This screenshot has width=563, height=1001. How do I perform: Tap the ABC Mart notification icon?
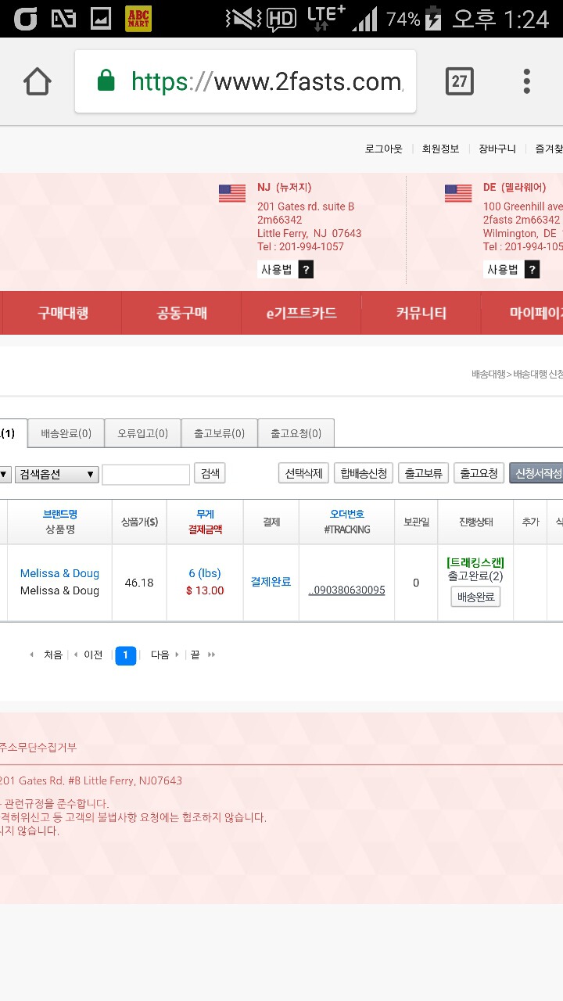click(138, 19)
